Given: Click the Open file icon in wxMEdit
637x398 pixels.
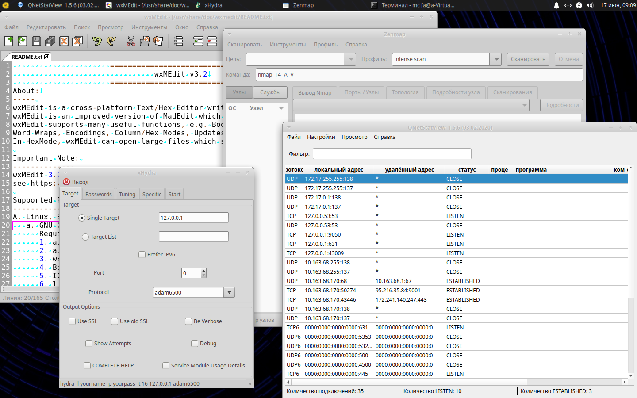Looking at the screenshot, I should (23, 41).
